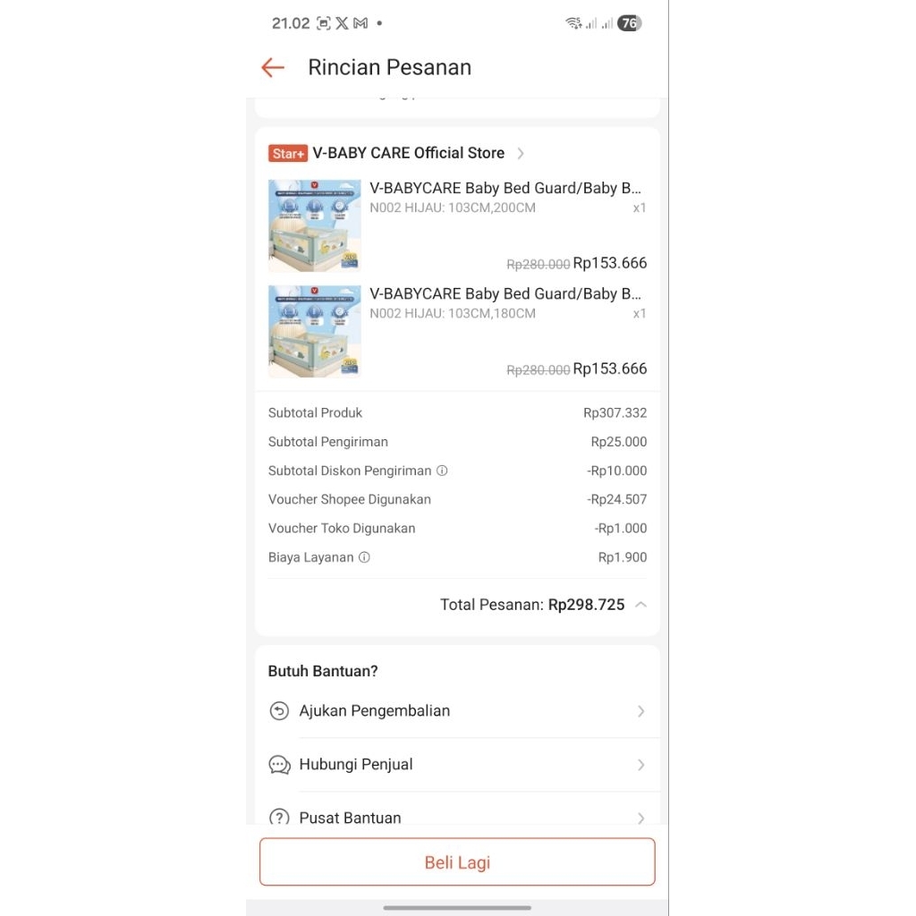Tap the Ajukan Pengembalian refund icon
Image resolution: width=916 pixels, height=916 pixels.
pyautogui.click(x=279, y=711)
